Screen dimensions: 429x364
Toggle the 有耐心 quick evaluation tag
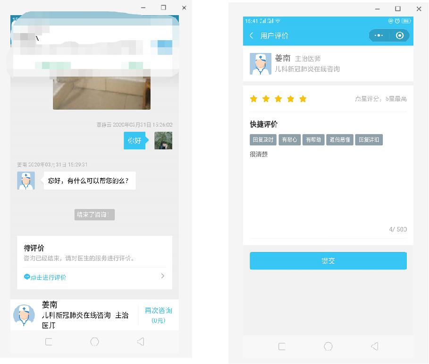(x=289, y=139)
